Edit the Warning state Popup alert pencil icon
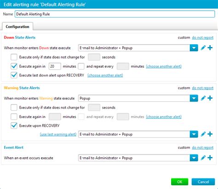Viewport: 218px width, 189px height. point(203,98)
